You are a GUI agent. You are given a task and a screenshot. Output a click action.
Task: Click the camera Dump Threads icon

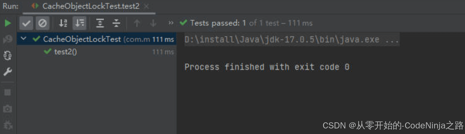click(x=8, y=109)
